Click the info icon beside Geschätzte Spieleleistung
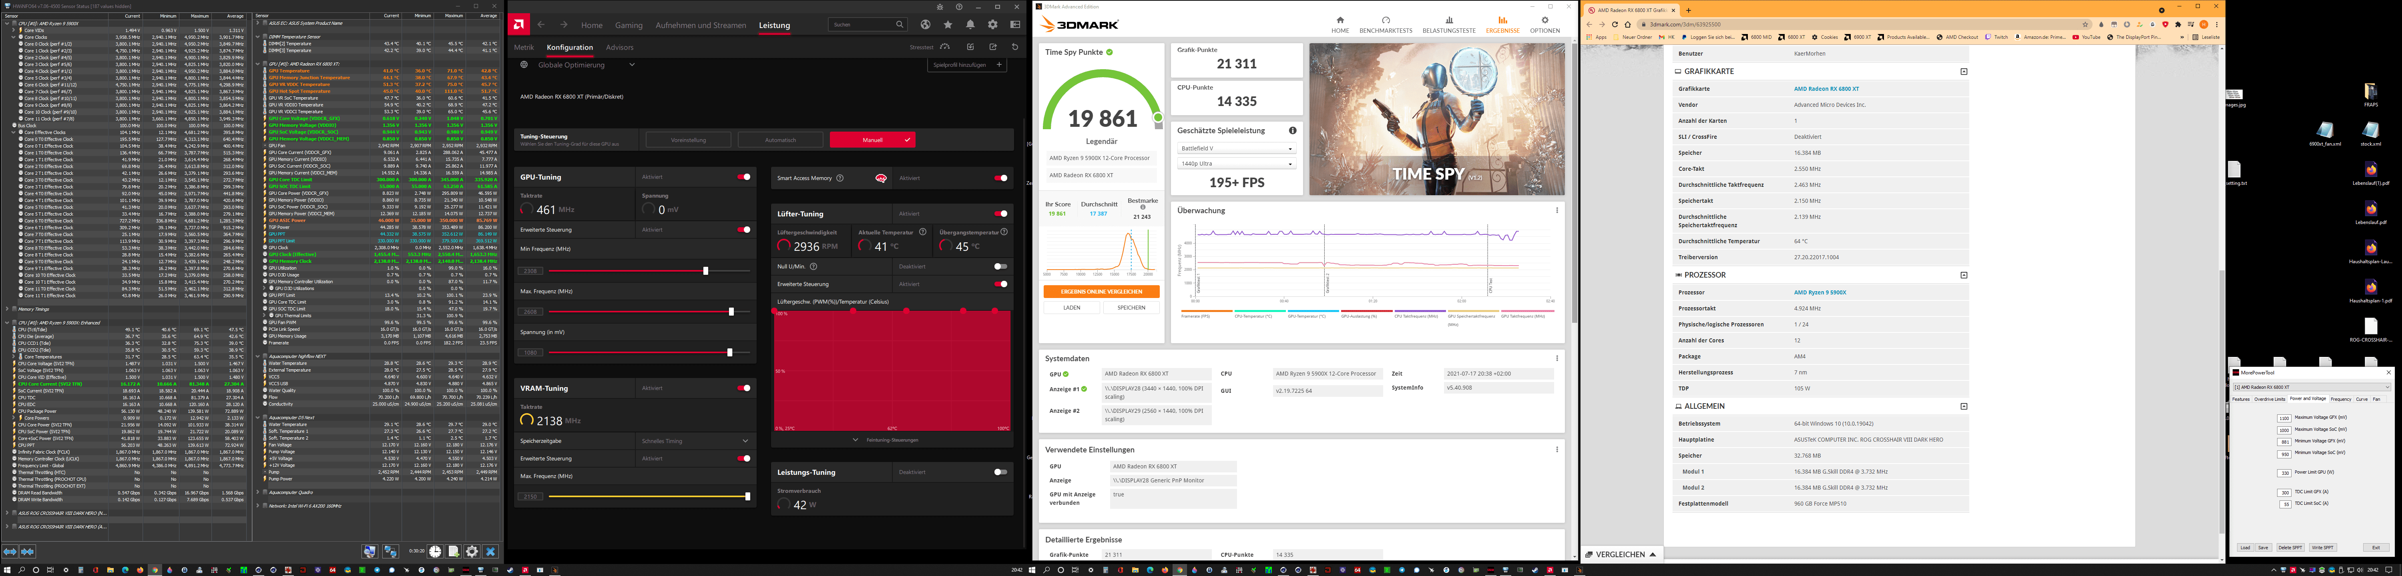This screenshot has width=2402, height=576. click(x=1292, y=130)
